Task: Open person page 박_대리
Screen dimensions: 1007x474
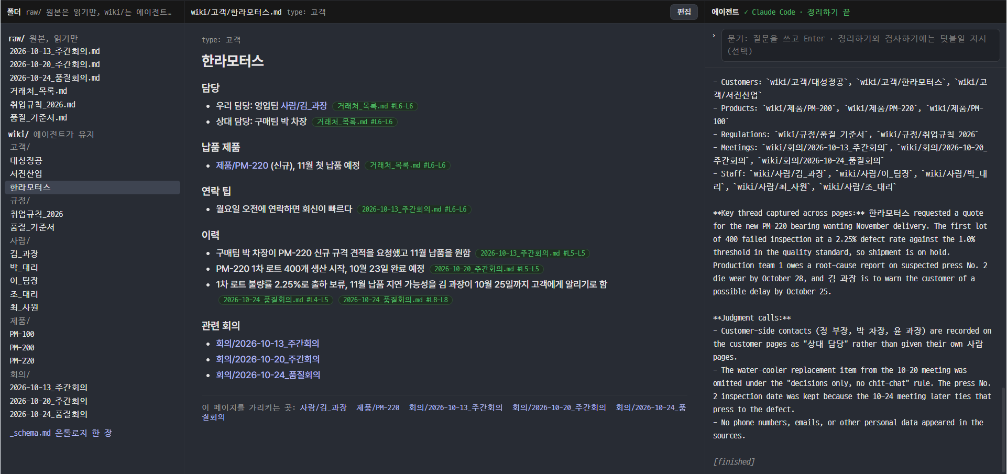Action: tap(24, 268)
